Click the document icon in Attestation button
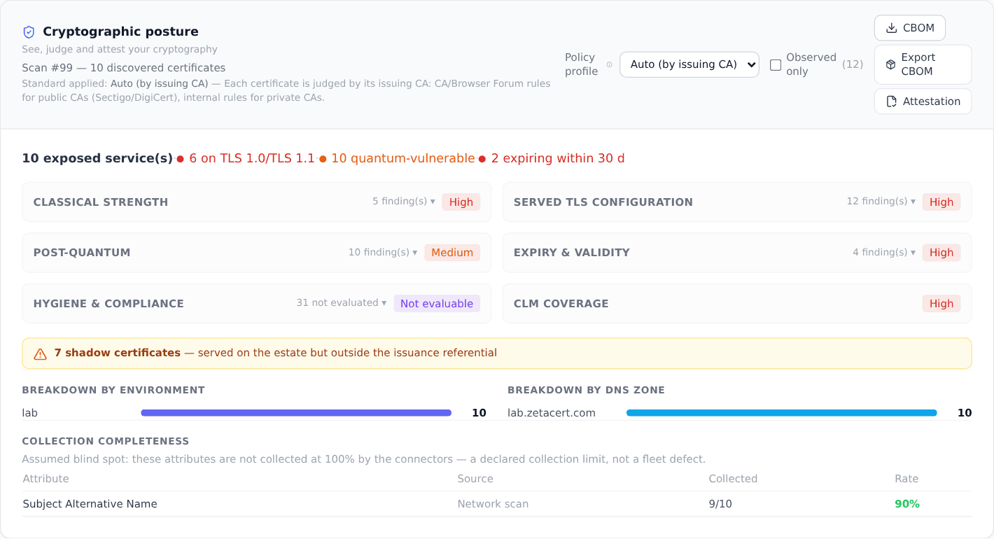The image size is (994, 539). [891, 101]
